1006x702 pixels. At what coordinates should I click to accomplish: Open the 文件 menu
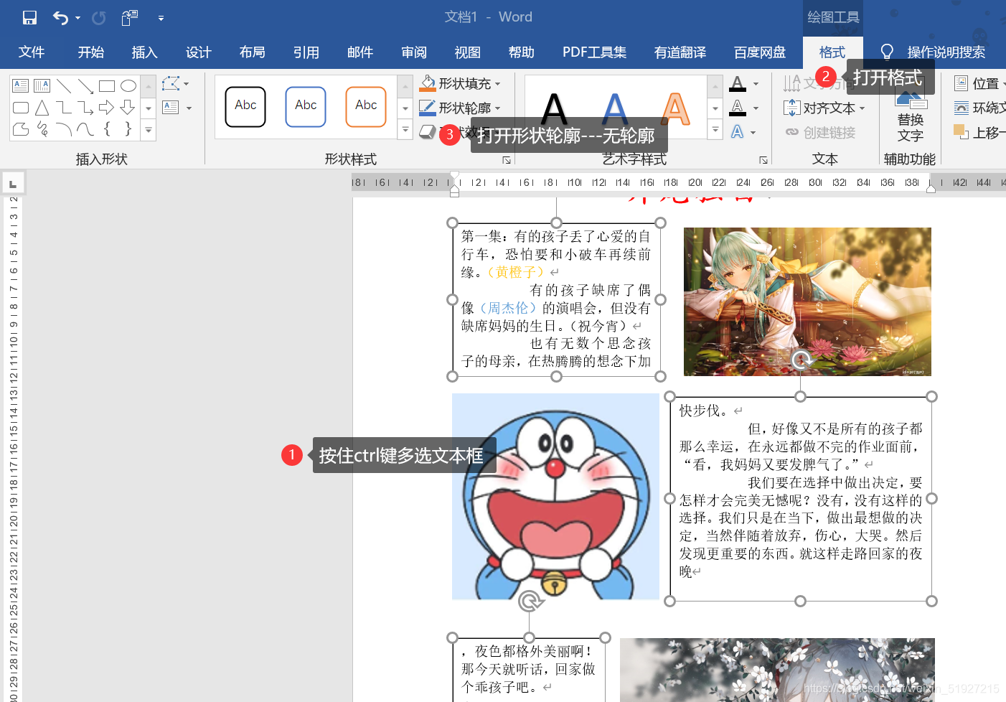tap(32, 52)
